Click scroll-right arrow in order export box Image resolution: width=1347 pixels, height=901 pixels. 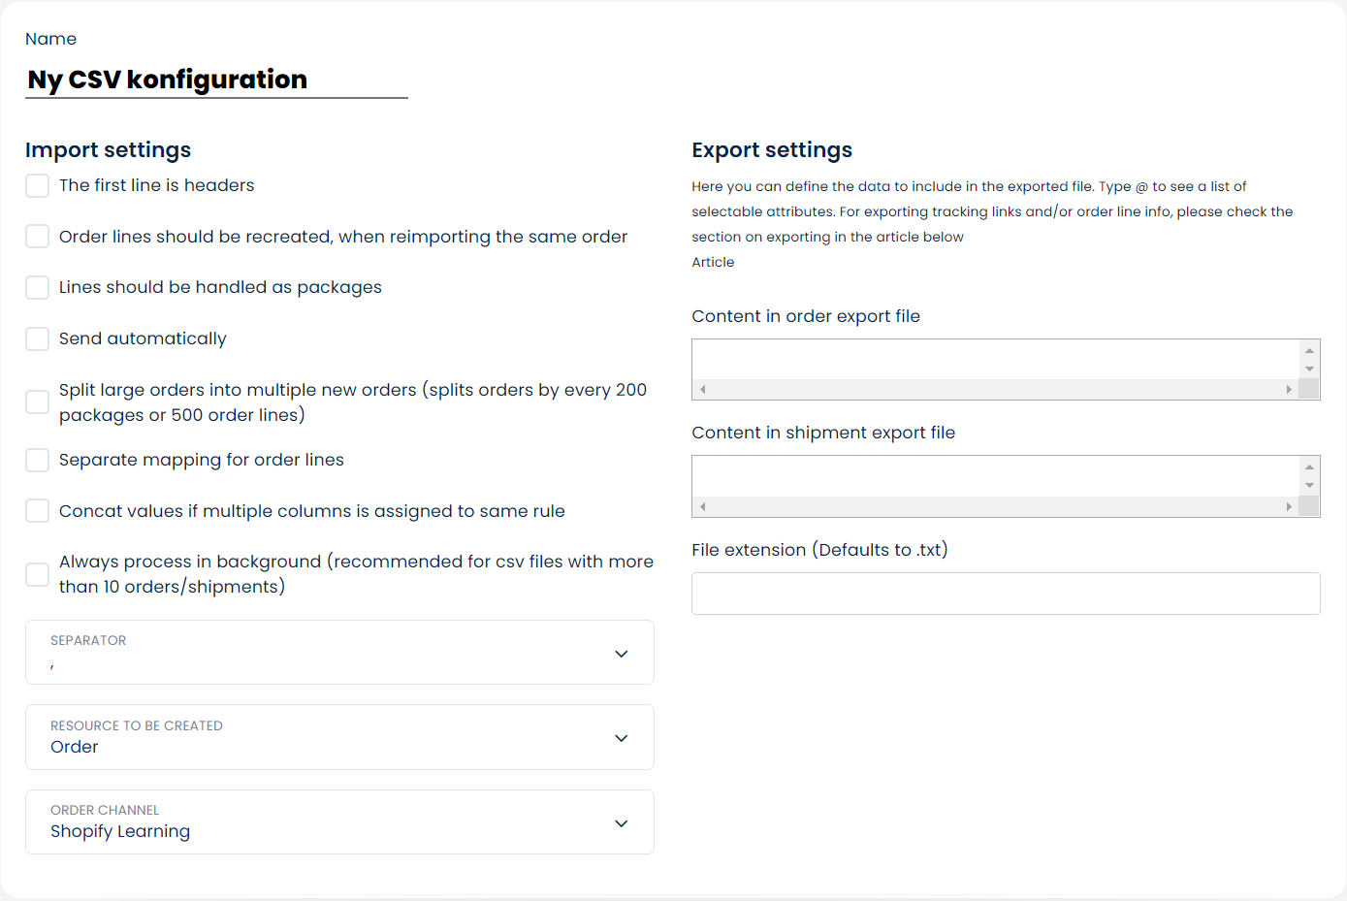point(1289,390)
